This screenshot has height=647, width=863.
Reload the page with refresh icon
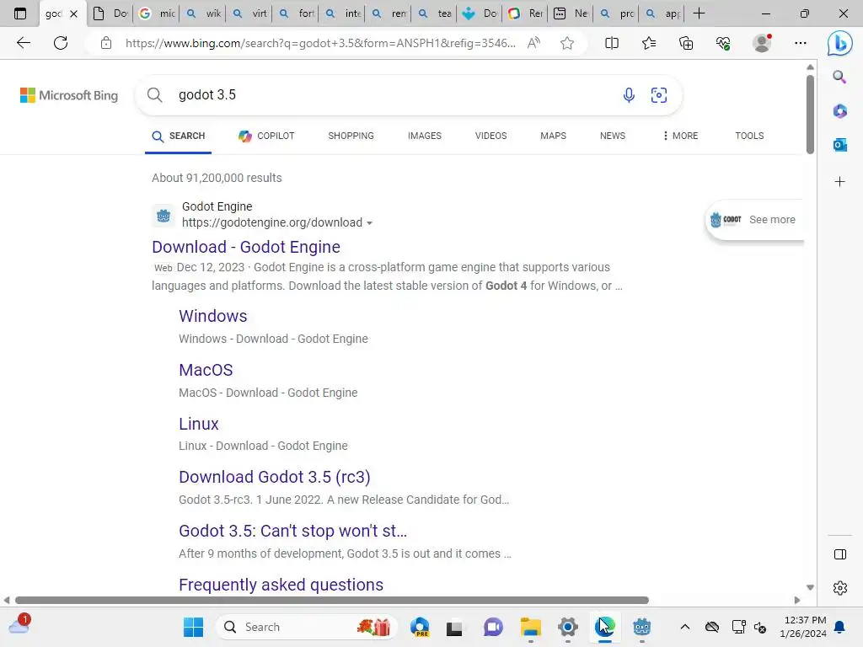click(61, 43)
